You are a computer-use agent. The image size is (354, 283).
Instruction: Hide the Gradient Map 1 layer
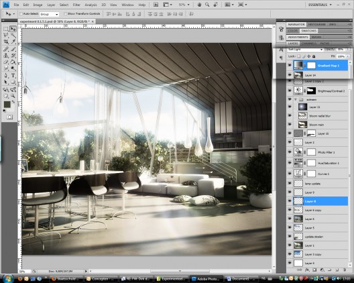pyautogui.click(x=290, y=66)
